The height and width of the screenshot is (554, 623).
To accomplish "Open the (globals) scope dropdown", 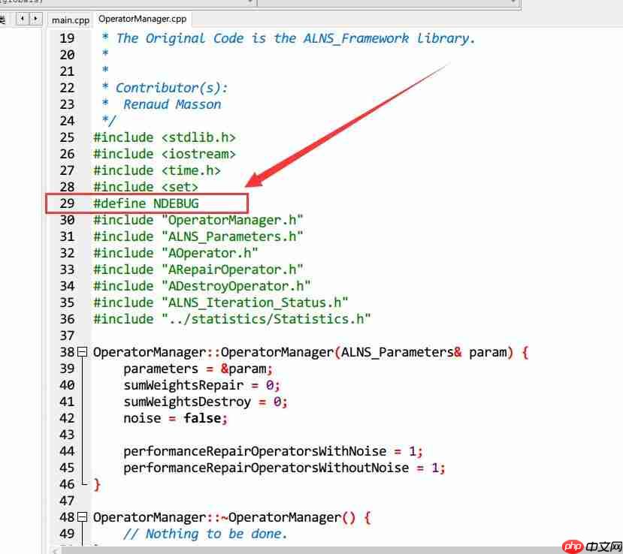I will pyautogui.click(x=128, y=2).
